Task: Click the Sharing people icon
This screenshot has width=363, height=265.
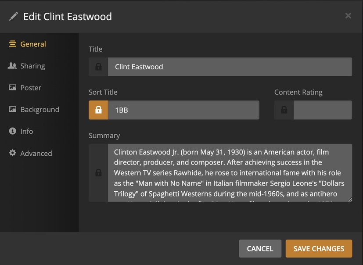Action: [x=12, y=66]
